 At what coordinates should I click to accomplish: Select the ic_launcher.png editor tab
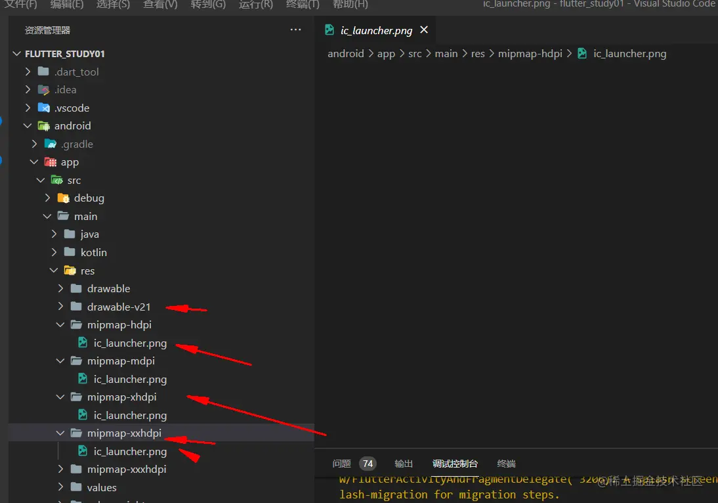pos(376,30)
